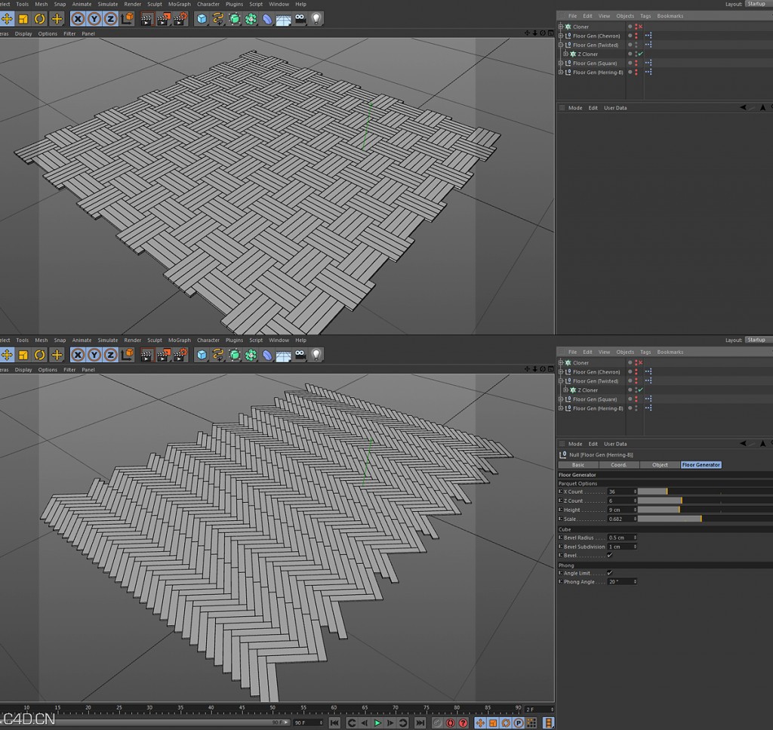
Task: Click the Startup layout button
Action: [x=756, y=3]
